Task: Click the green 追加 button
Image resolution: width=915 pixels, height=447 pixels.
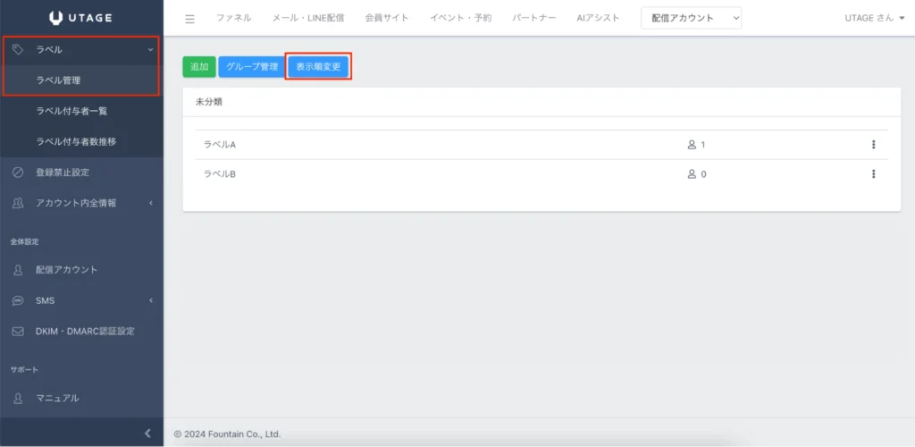Action: (x=199, y=67)
